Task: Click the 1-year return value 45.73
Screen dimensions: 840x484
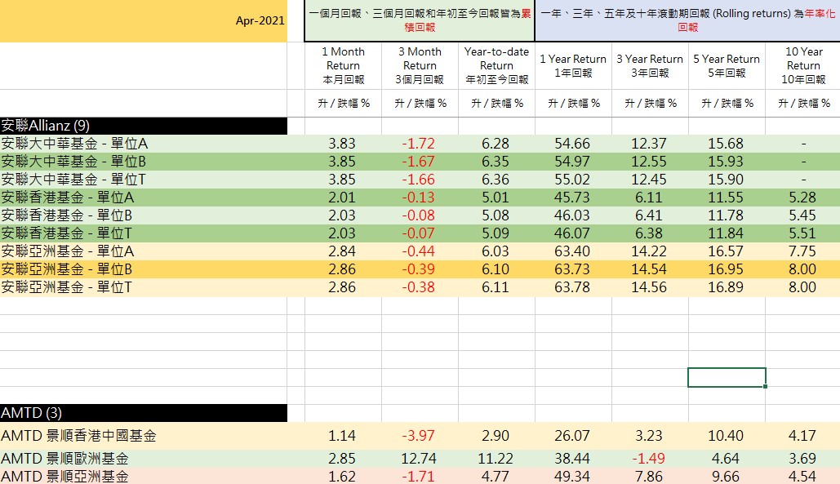Action: [572, 198]
